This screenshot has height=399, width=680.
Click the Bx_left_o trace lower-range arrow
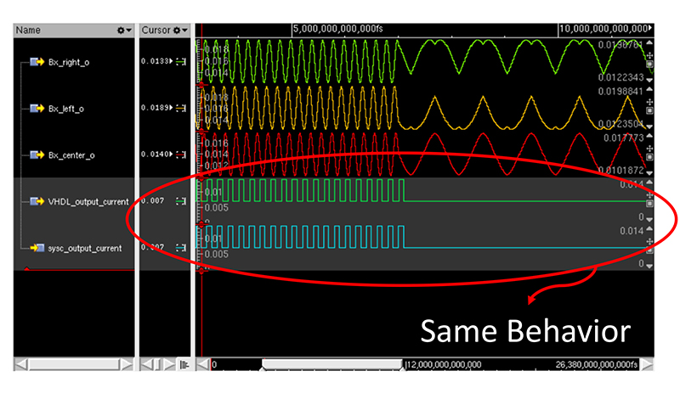point(650,126)
